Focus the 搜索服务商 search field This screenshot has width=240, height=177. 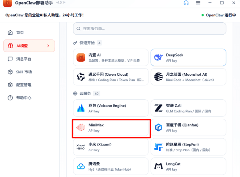tap(150, 29)
